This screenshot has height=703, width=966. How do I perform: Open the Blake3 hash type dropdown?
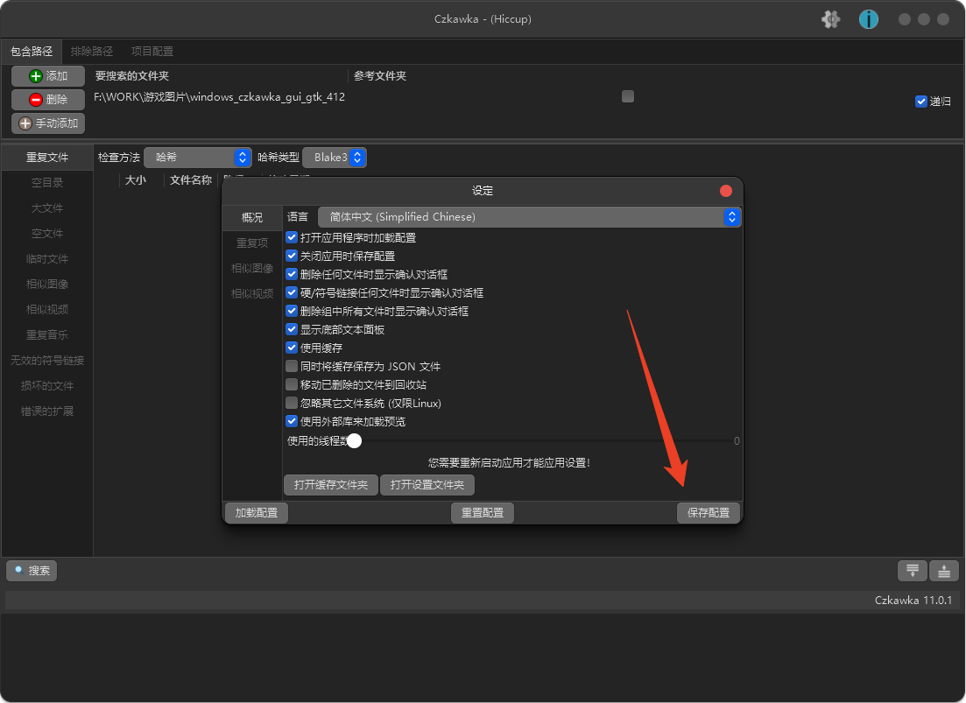coord(336,157)
